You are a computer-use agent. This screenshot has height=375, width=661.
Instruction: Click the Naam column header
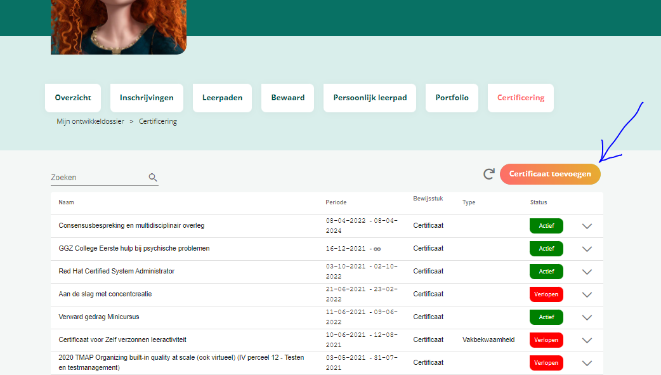click(67, 202)
